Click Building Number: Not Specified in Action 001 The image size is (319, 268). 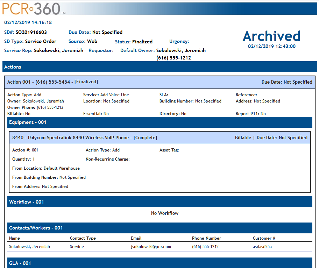point(190,101)
